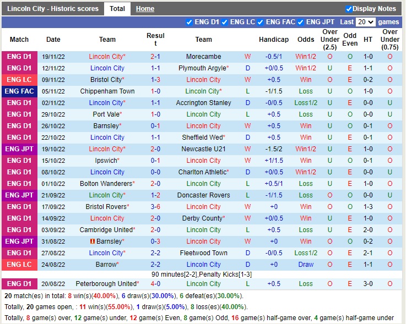Open the 2-1 score against Morecambe
The width and height of the screenshot is (406, 324).
point(155,57)
